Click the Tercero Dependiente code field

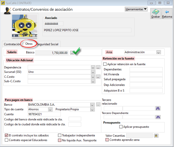coord(113,117)
